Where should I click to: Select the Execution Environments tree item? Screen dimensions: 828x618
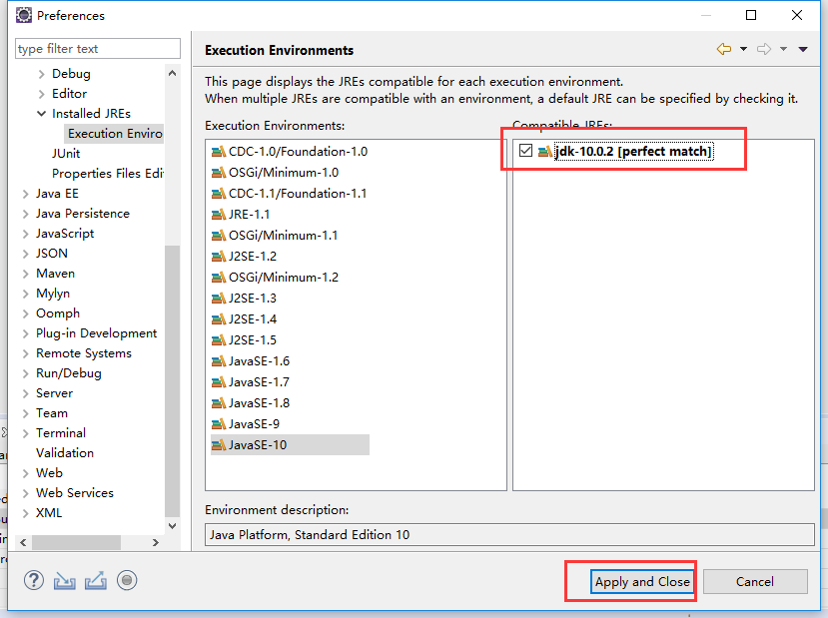pyautogui.click(x=115, y=134)
